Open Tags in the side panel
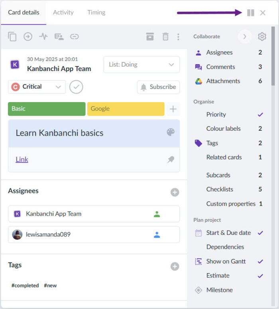The width and height of the screenshot is (279, 309). coord(229,143)
